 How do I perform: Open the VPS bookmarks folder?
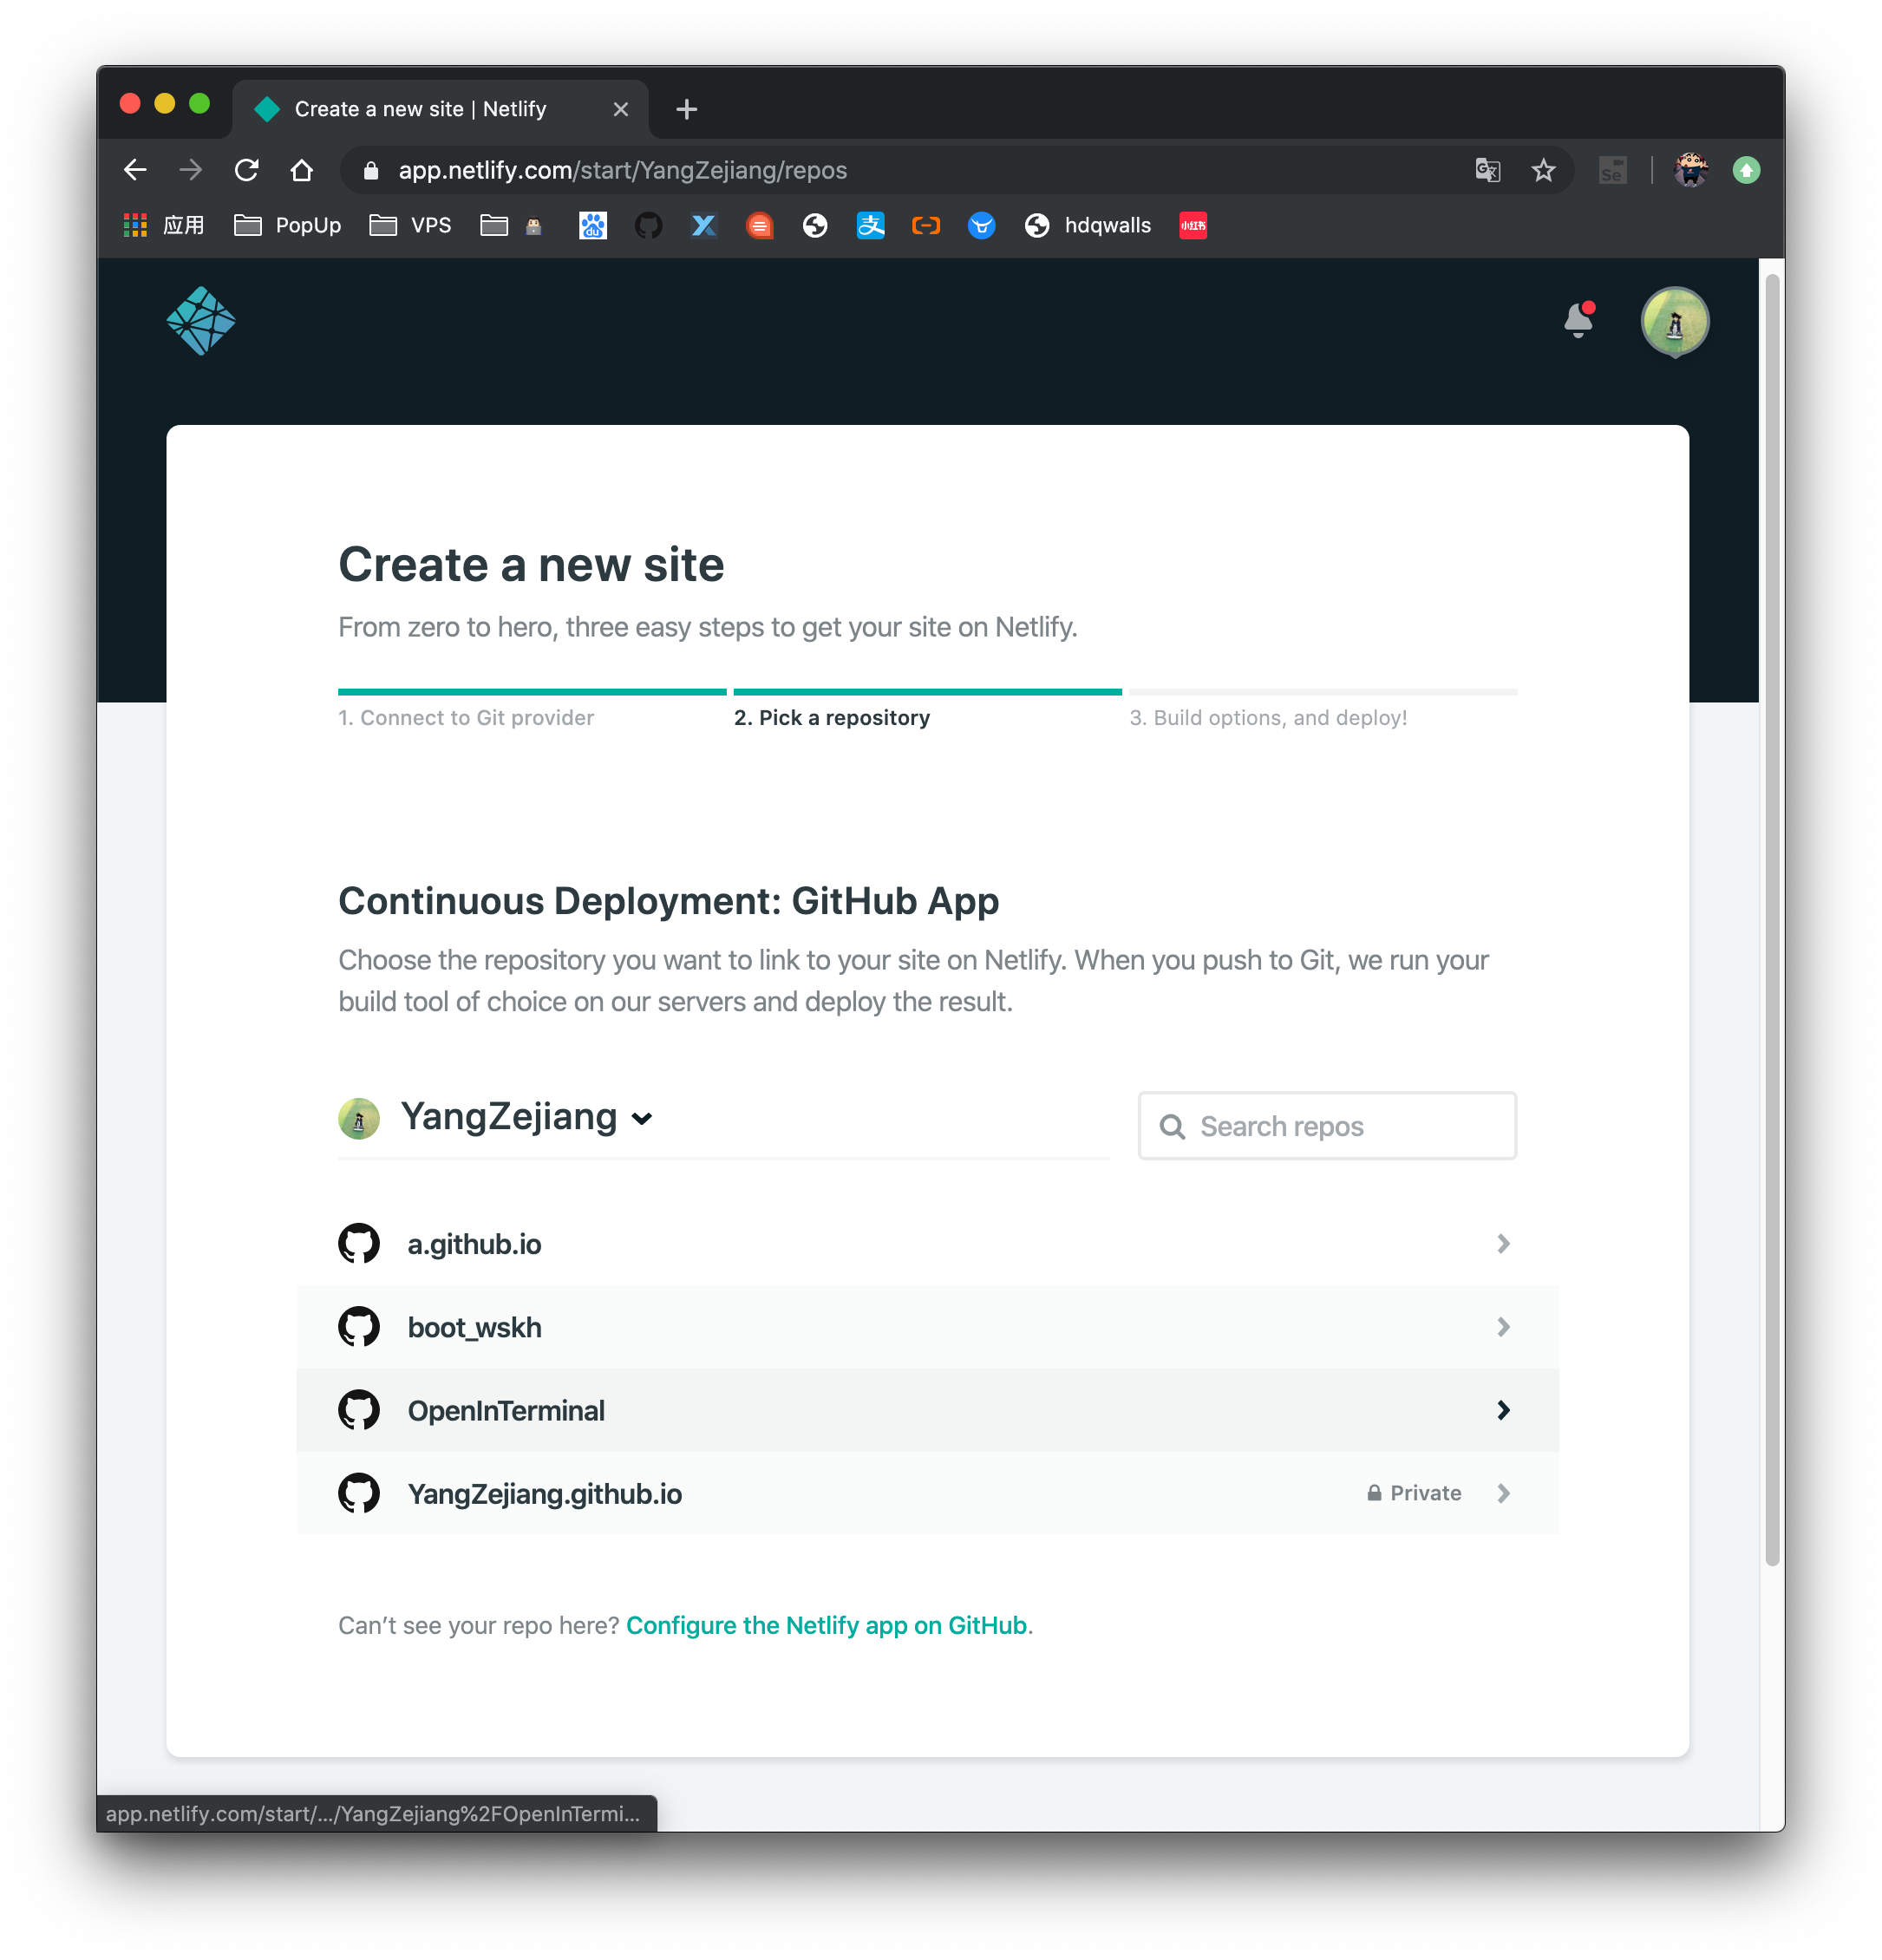click(x=410, y=225)
